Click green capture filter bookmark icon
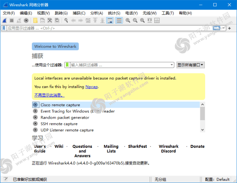The height and width of the screenshot is (183, 237). coord(67,65)
